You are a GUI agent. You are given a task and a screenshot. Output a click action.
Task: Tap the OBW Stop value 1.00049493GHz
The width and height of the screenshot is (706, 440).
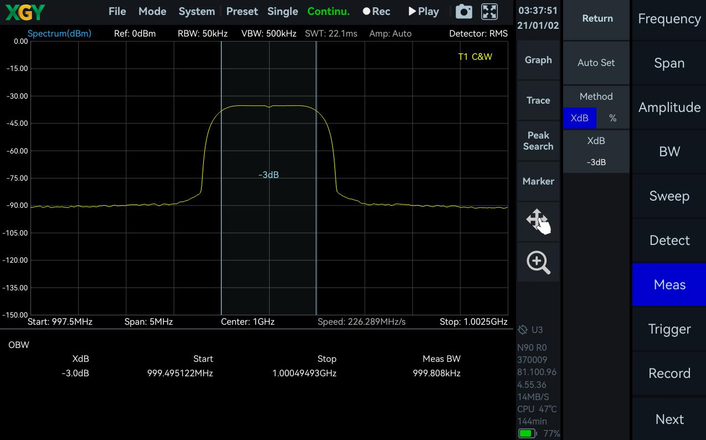pos(305,373)
